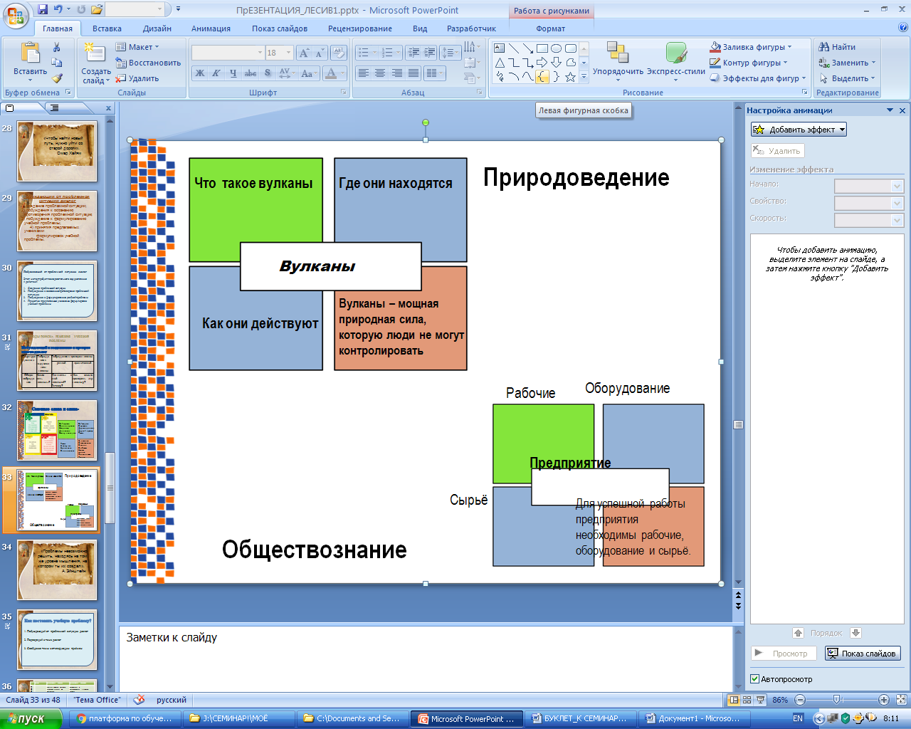Screen dimensions: 911x729
Task: Open the Дизайн ribbon tab
Action: (x=157, y=28)
